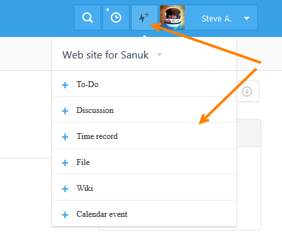Open the search magnifier icon
Screen dimensions: 282x235
88,18
